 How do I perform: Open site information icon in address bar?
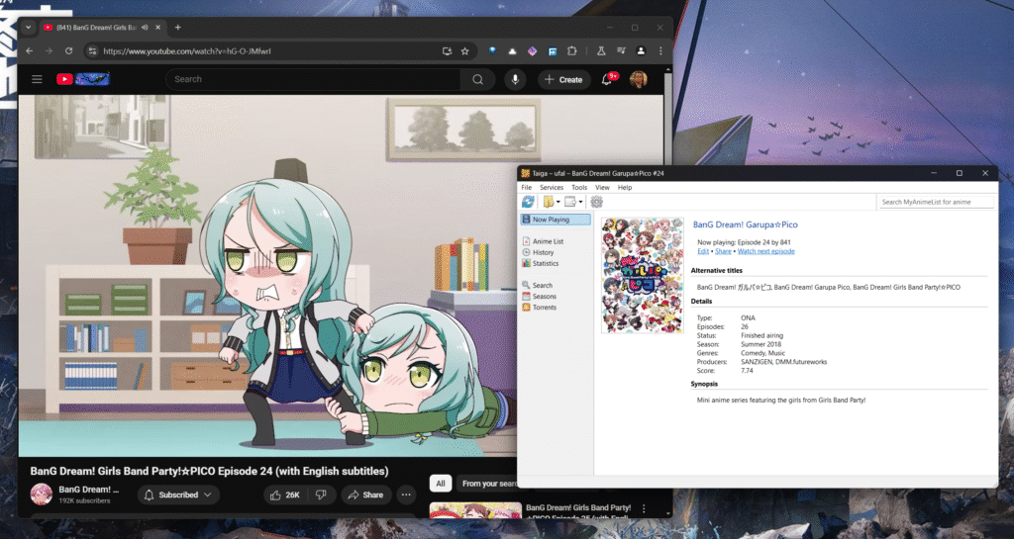pos(92,51)
